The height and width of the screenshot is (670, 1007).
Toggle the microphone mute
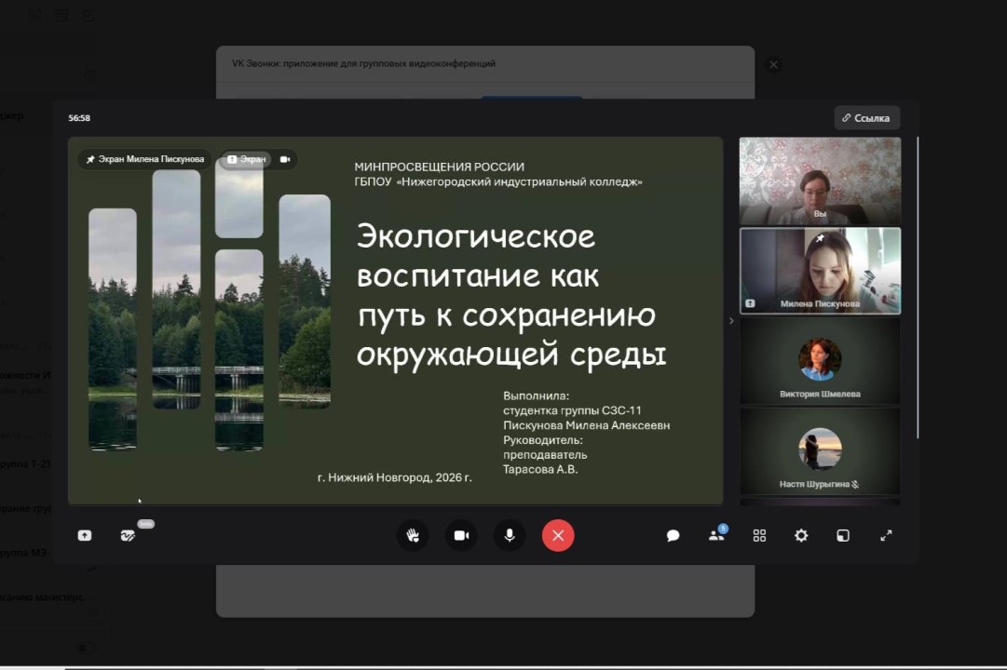510,535
